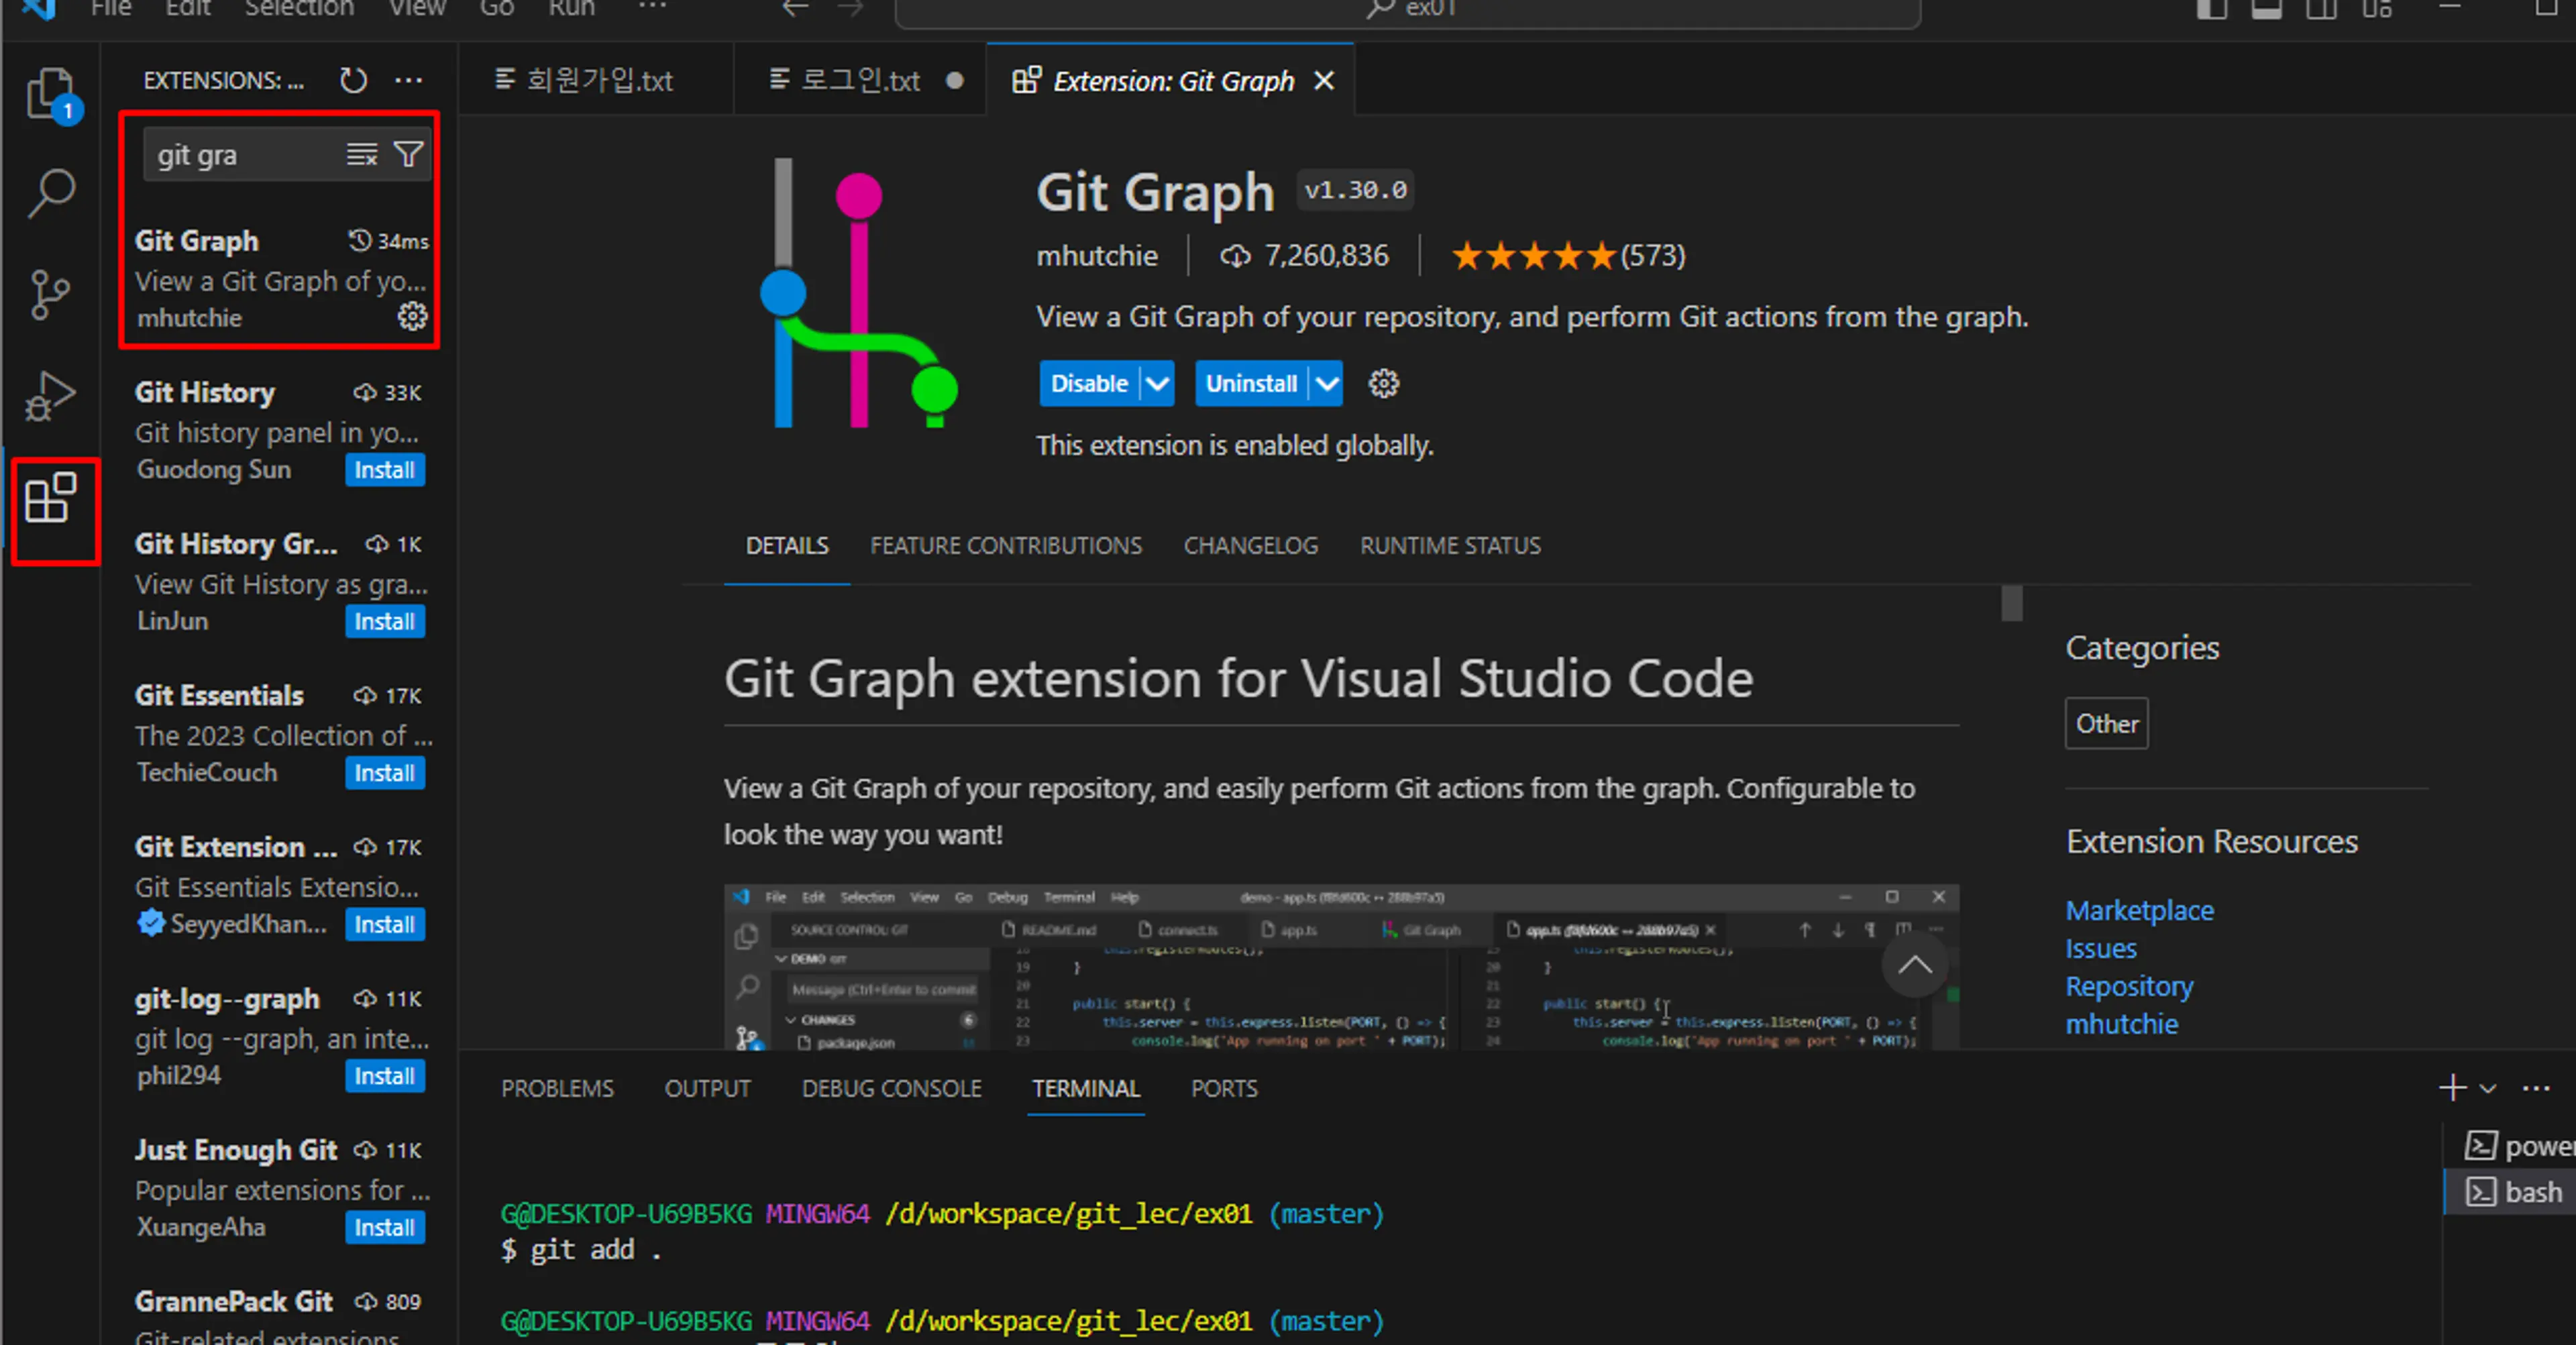Viewport: 2576px width, 1345px height.
Task: Open extensions panel more actions menu
Action: (x=408, y=80)
